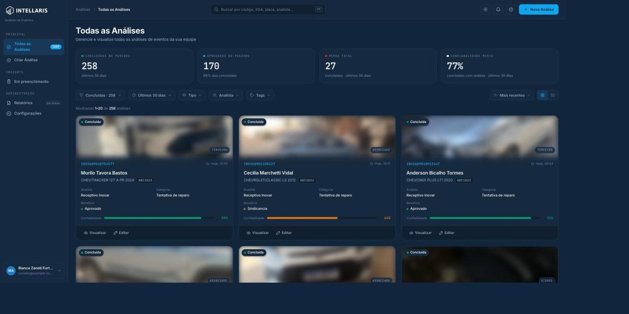Click the Concluídas no Período 258 card
The image size is (629, 314).
click(x=134, y=66)
